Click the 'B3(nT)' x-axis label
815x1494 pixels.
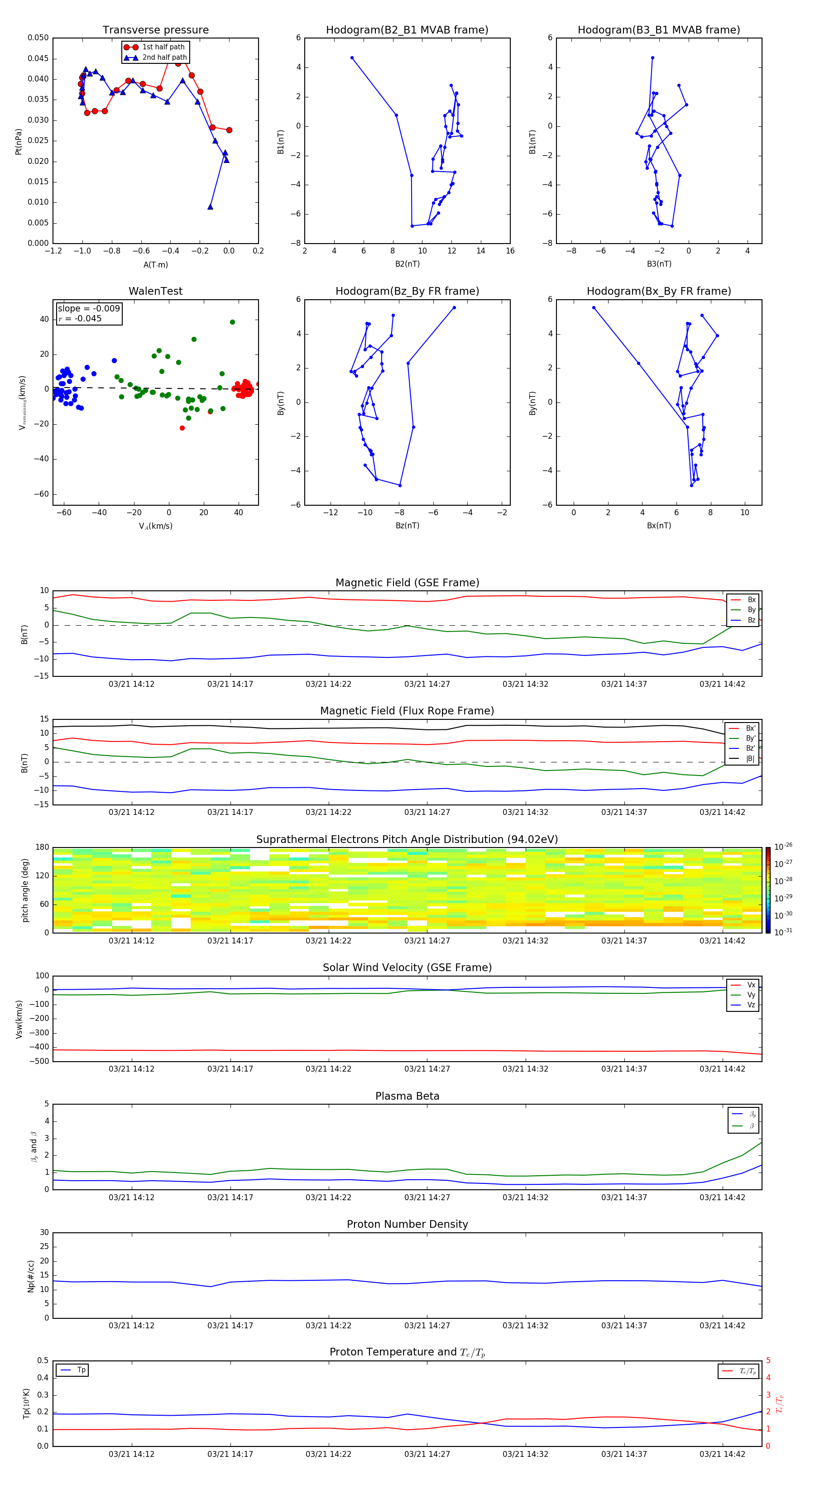pos(659,264)
